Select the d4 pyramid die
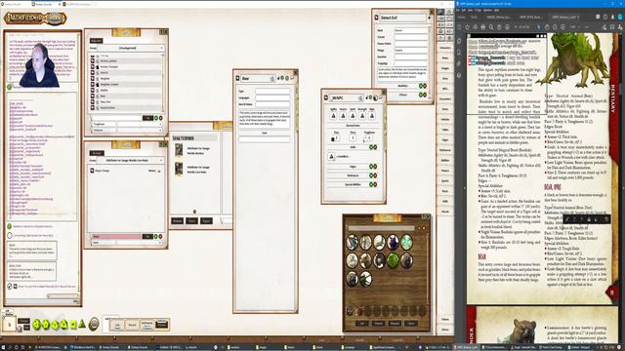The width and height of the screenshot is (625, 351). point(82,324)
